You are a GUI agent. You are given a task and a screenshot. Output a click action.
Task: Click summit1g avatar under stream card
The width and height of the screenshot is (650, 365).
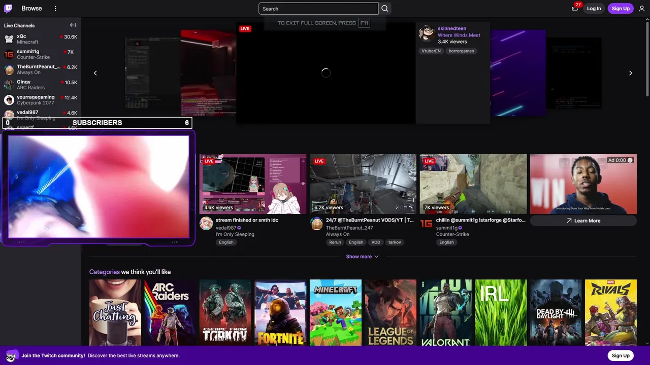427,224
